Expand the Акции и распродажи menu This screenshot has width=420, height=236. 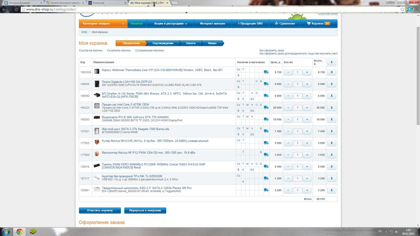tap(170, 24)
